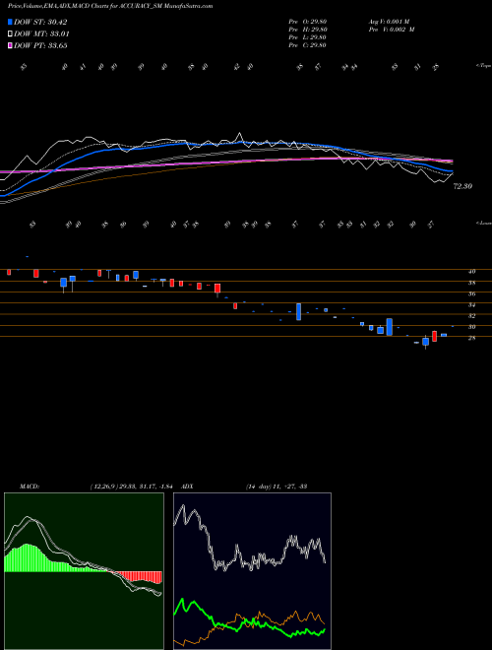Click the 'ADX' panel heading

(187, 487)
